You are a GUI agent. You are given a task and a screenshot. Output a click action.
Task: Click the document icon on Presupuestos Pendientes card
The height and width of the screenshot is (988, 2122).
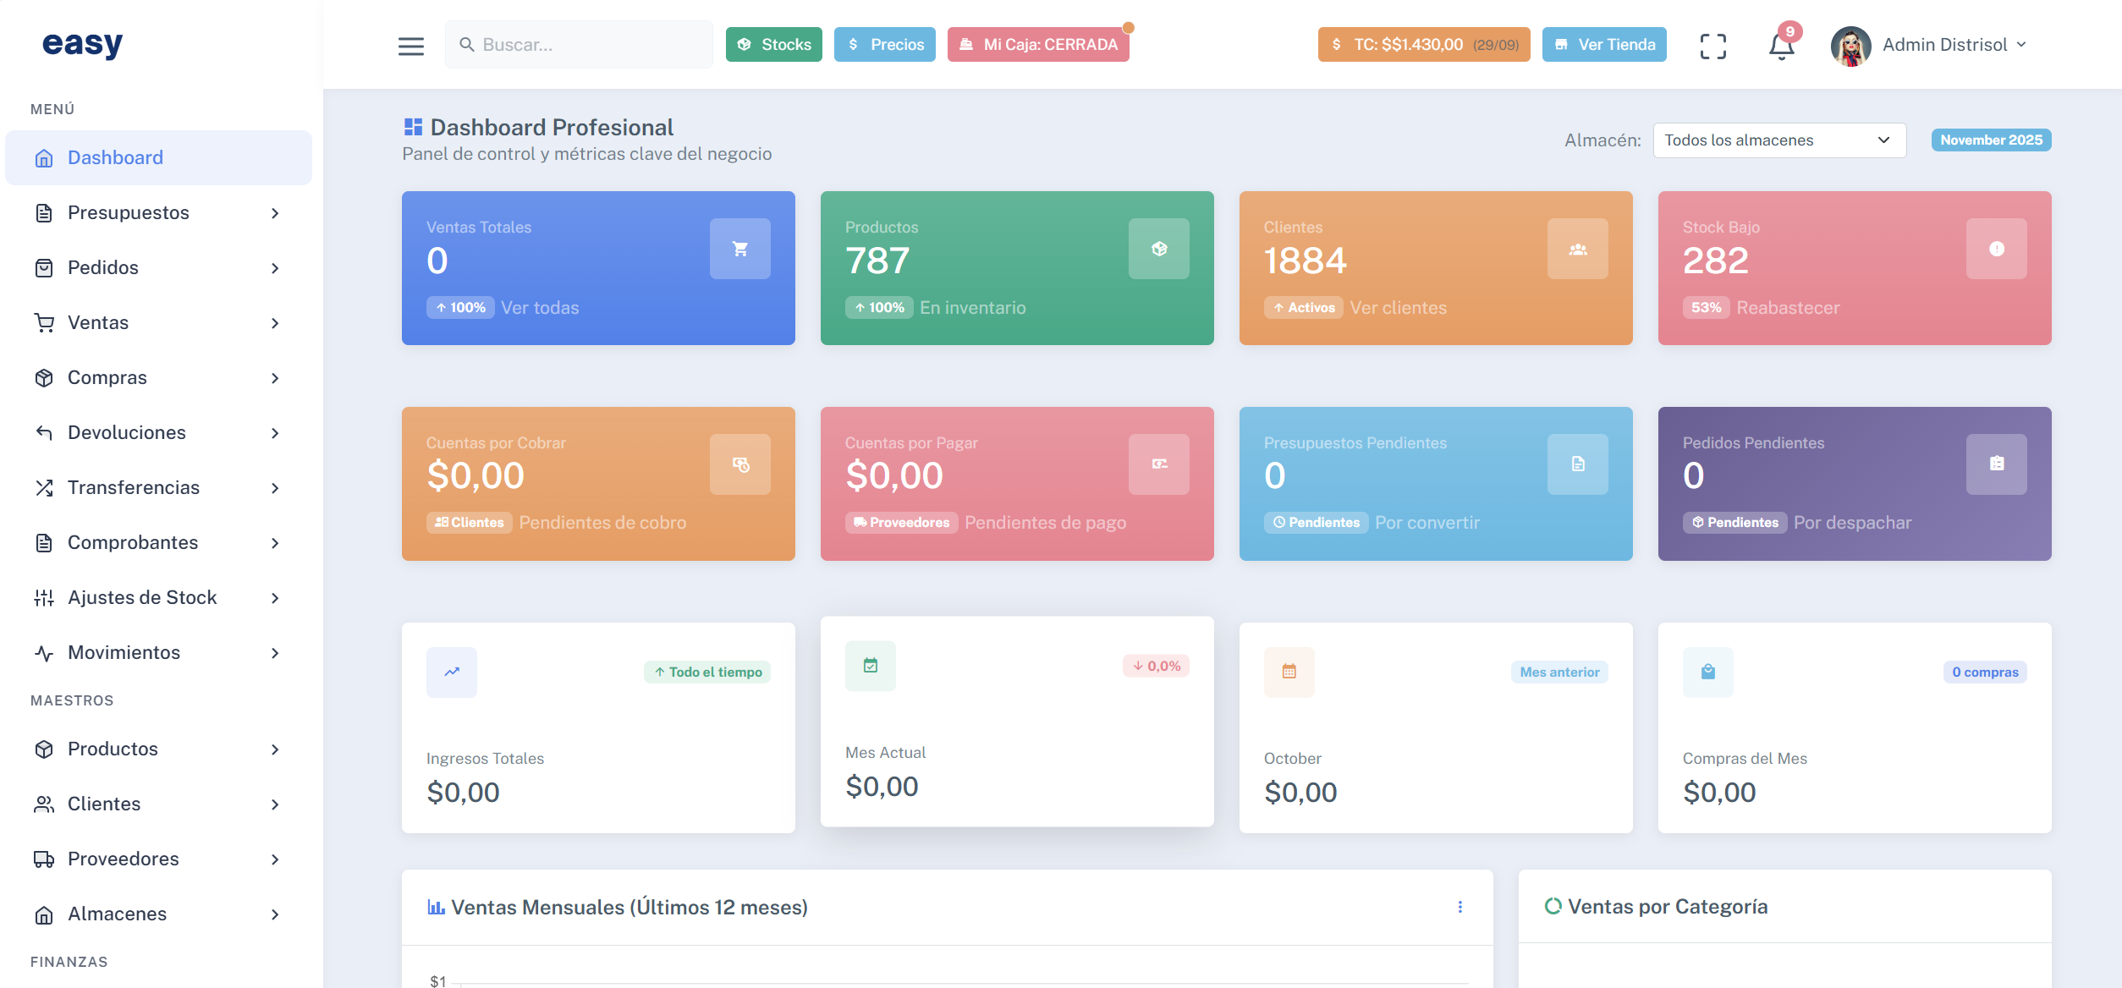pyautogui.click(x=1577, y=464)
